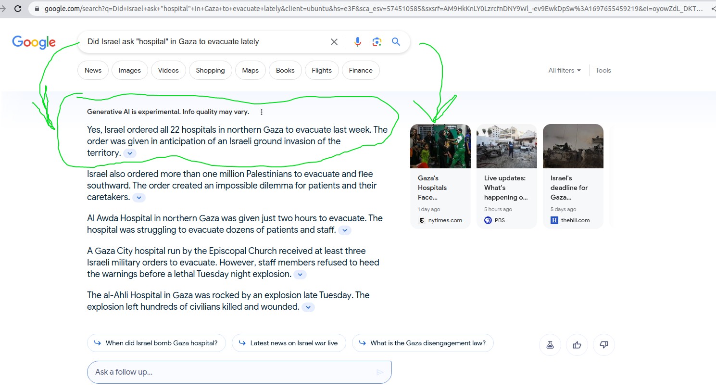Expand chevron after al-Ahli Hospital paragraph
The height and width of the screenshot is (391, 716).
tap(308, 307)
